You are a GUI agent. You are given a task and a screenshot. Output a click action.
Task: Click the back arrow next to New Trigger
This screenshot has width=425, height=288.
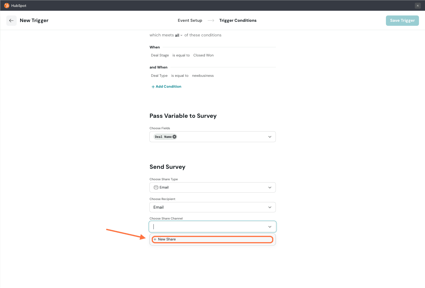tap(11, 21)
